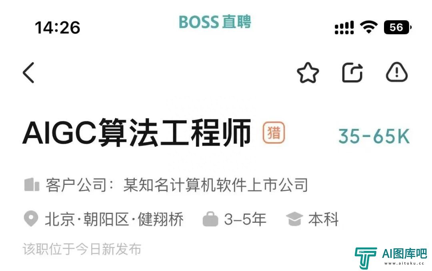Tap the back arrow chevron
Screen dimensions: 432x271
tap(28, 73)
